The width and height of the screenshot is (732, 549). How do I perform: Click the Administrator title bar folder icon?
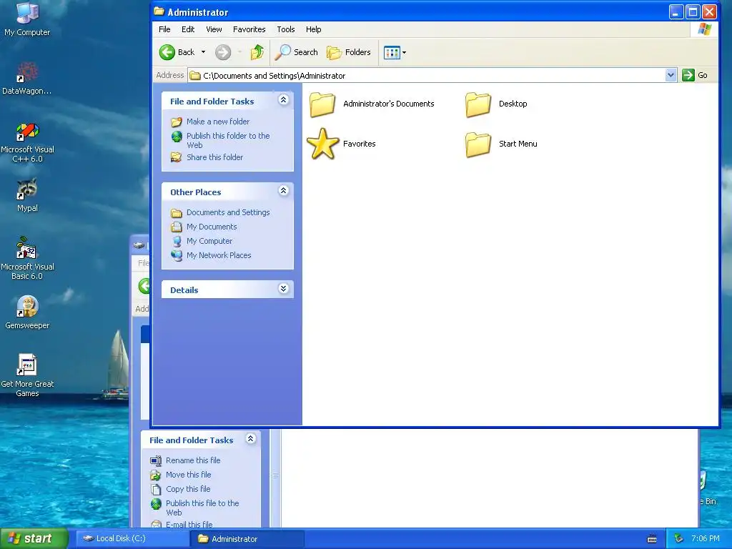click(159, 11)
